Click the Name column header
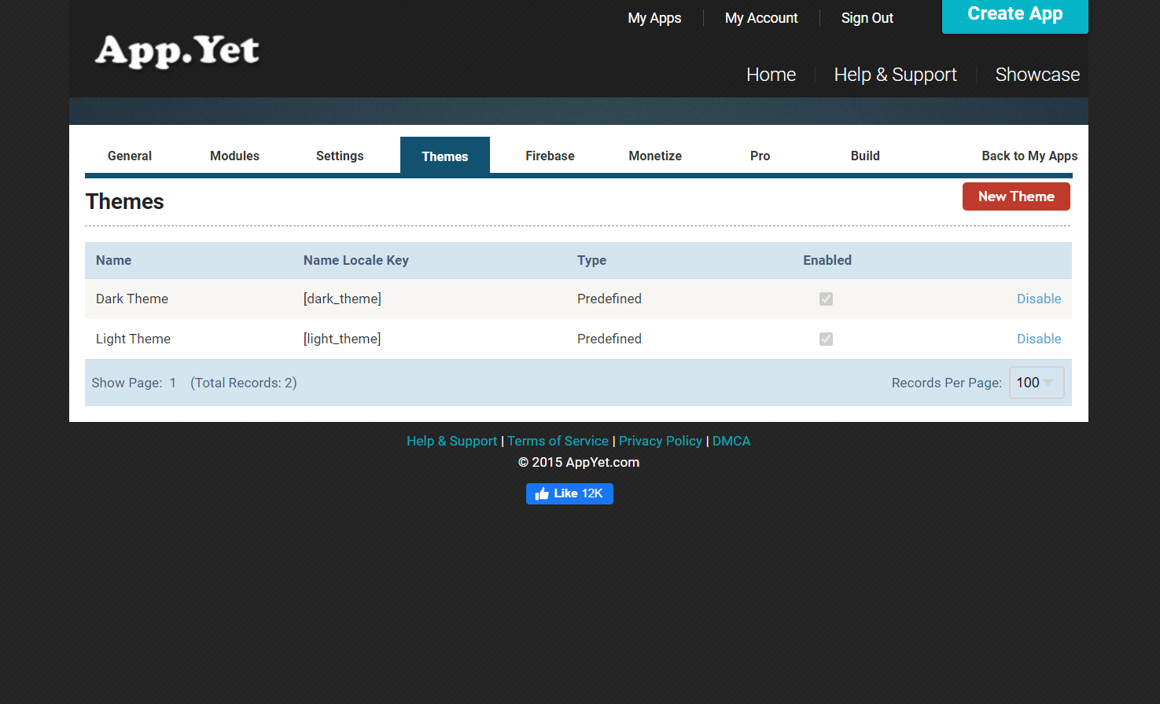1160x704 pixels. coord(113,260)
